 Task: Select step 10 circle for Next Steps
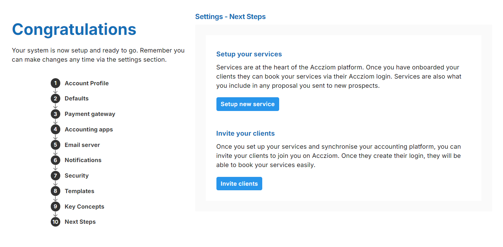(x=55, y=222)
